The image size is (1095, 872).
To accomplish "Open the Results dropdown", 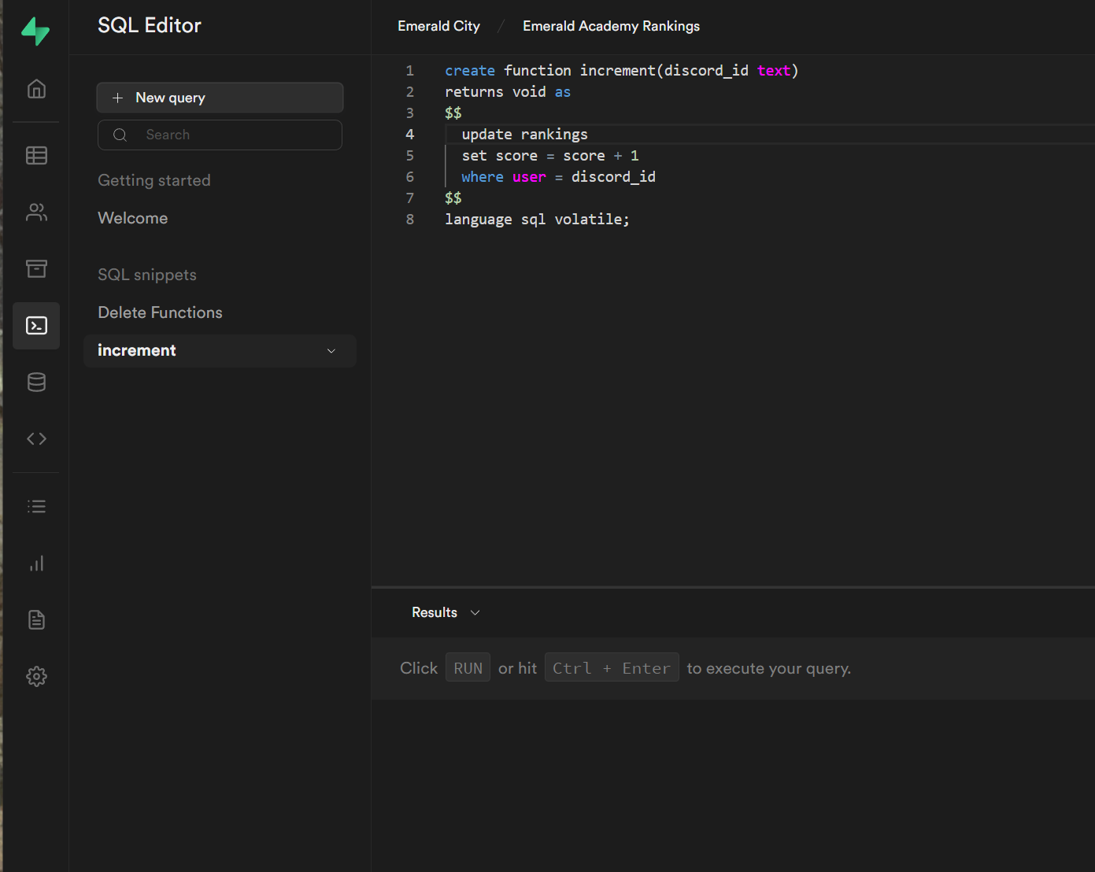I will coord(446,612).
